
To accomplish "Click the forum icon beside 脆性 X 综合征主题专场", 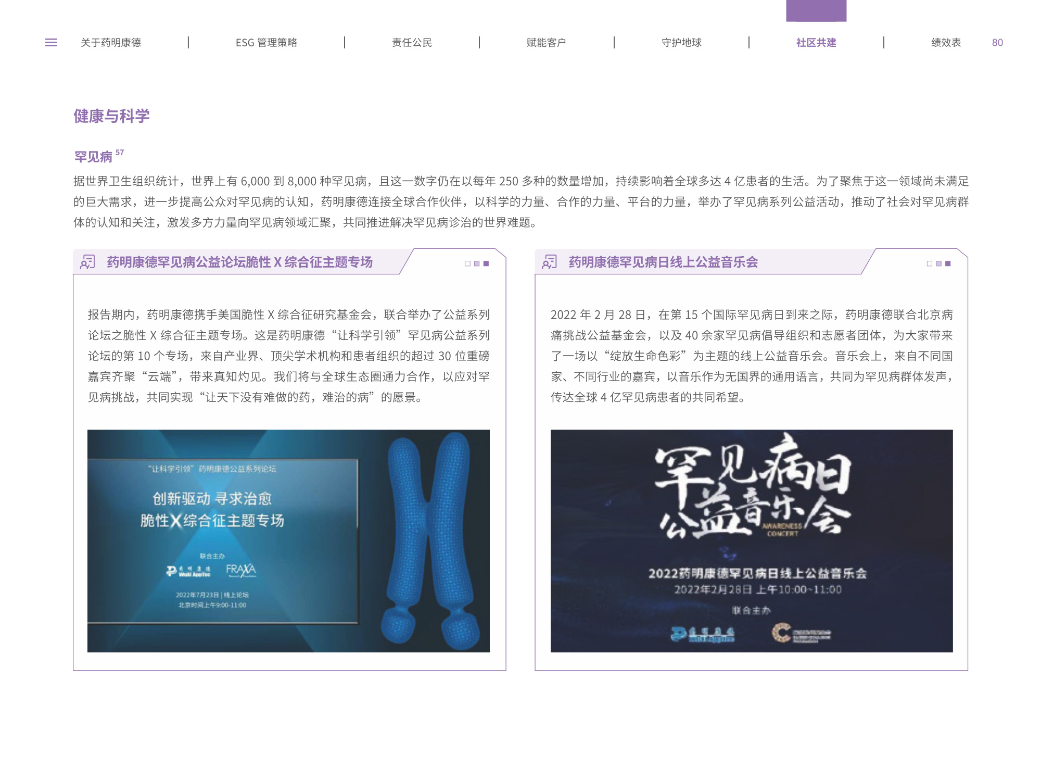I will tap(87, 262).
